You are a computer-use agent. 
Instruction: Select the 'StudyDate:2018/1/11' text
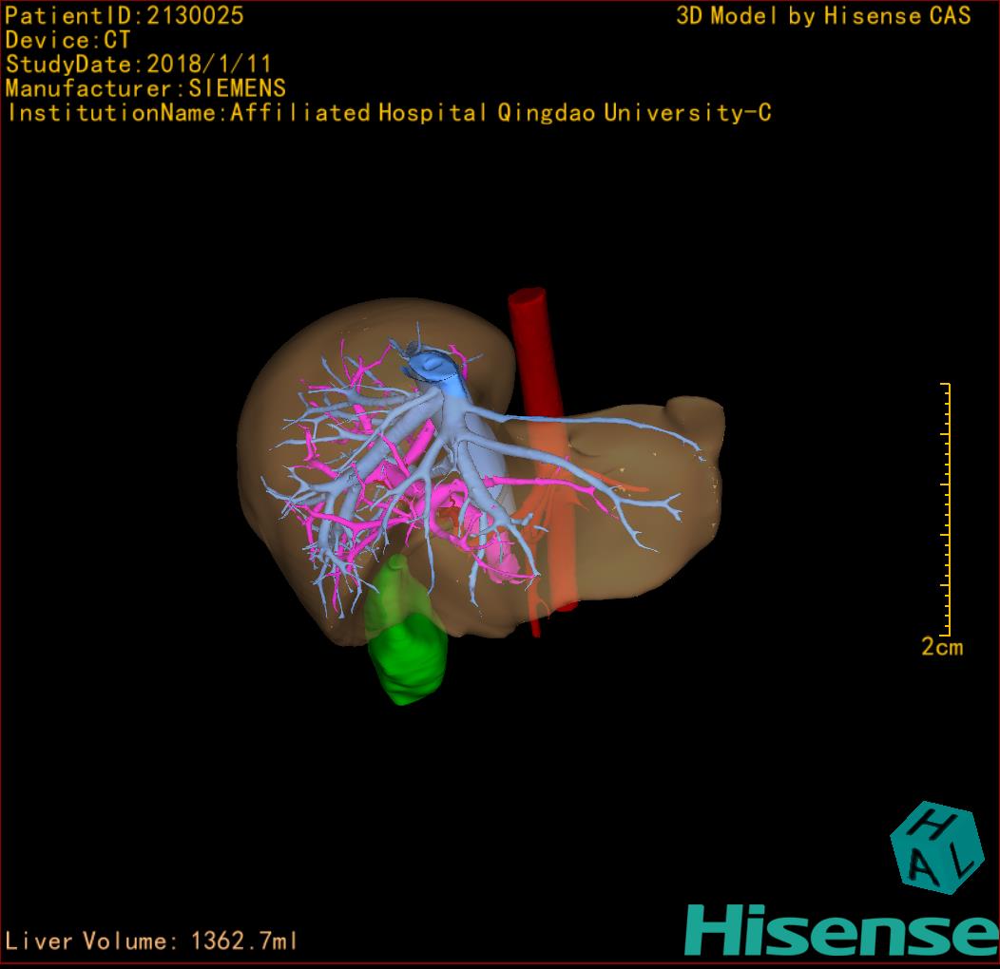click(139, 65)
